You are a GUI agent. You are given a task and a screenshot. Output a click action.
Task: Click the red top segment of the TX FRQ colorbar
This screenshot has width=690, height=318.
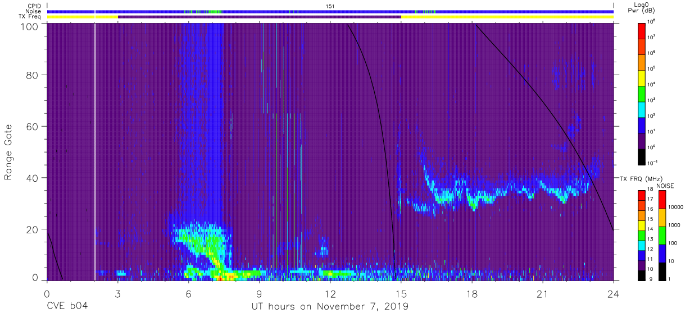(x=642, y=195)
